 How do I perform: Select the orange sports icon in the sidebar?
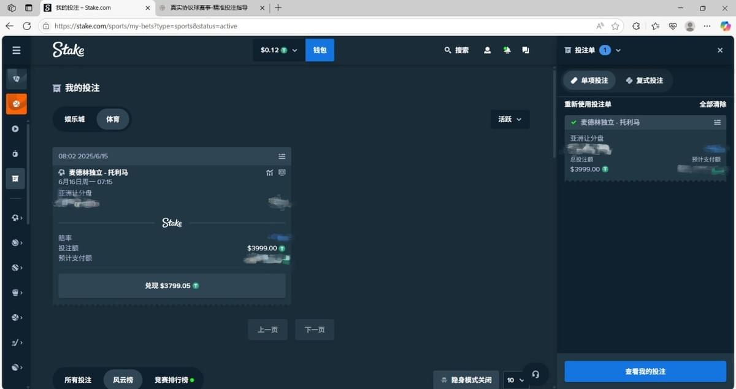(x=16, y=104)
